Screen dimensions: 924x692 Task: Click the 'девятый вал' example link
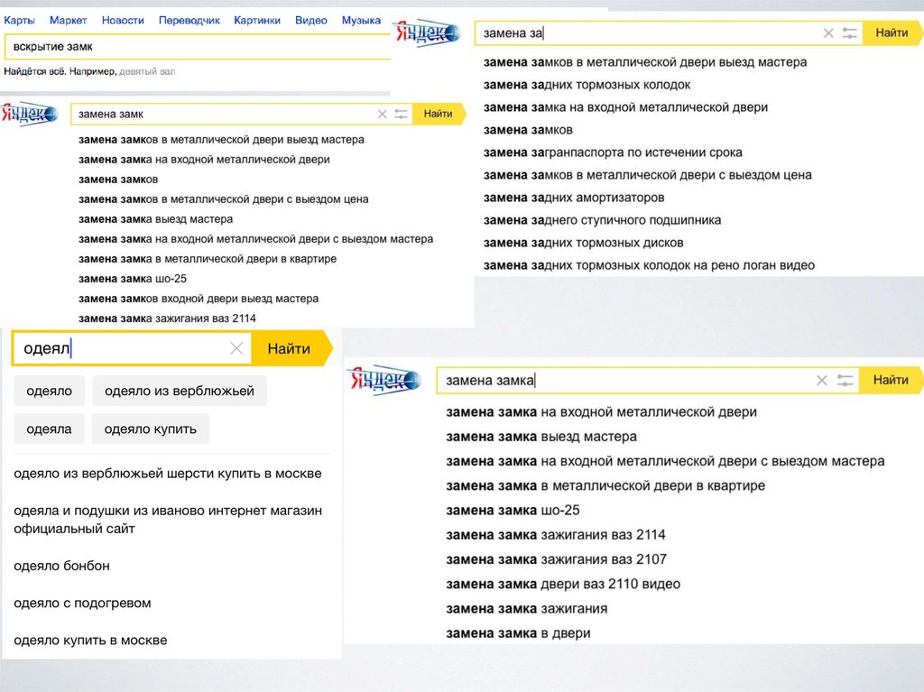click(x=147, y=71)
